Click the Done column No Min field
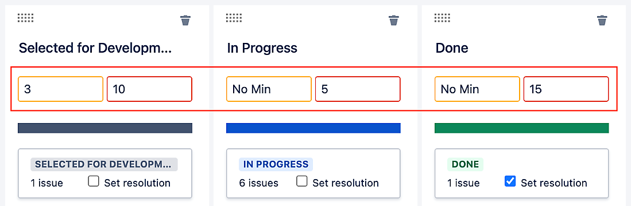 [x=477, y=89]
